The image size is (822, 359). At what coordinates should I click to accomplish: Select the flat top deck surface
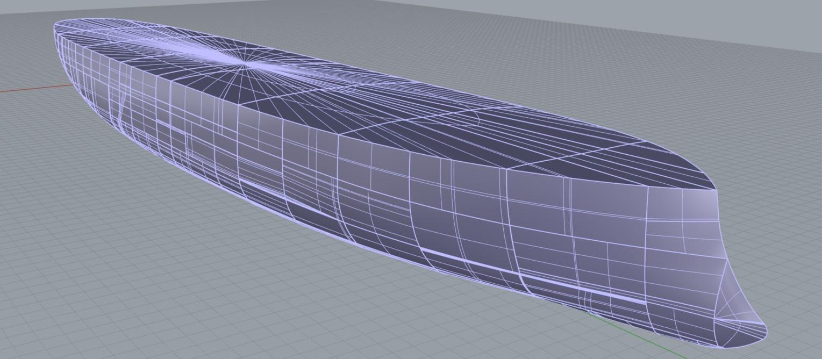pyautogui.click(x=376, y=107)
